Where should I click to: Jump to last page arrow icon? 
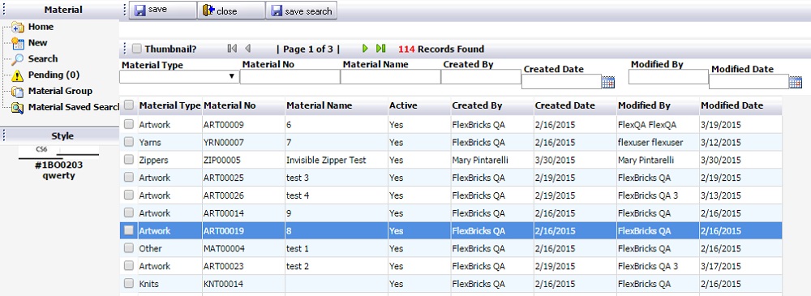[x=381, y=49]
